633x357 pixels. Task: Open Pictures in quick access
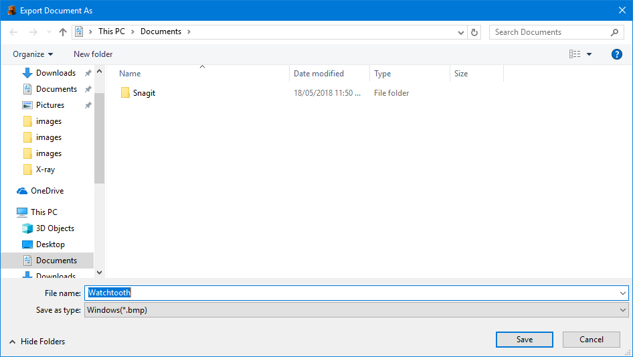[50, 105]
